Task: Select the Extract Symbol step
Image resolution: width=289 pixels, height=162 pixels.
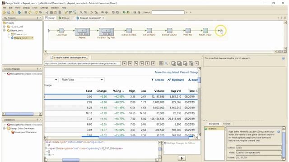Action: 129,31
